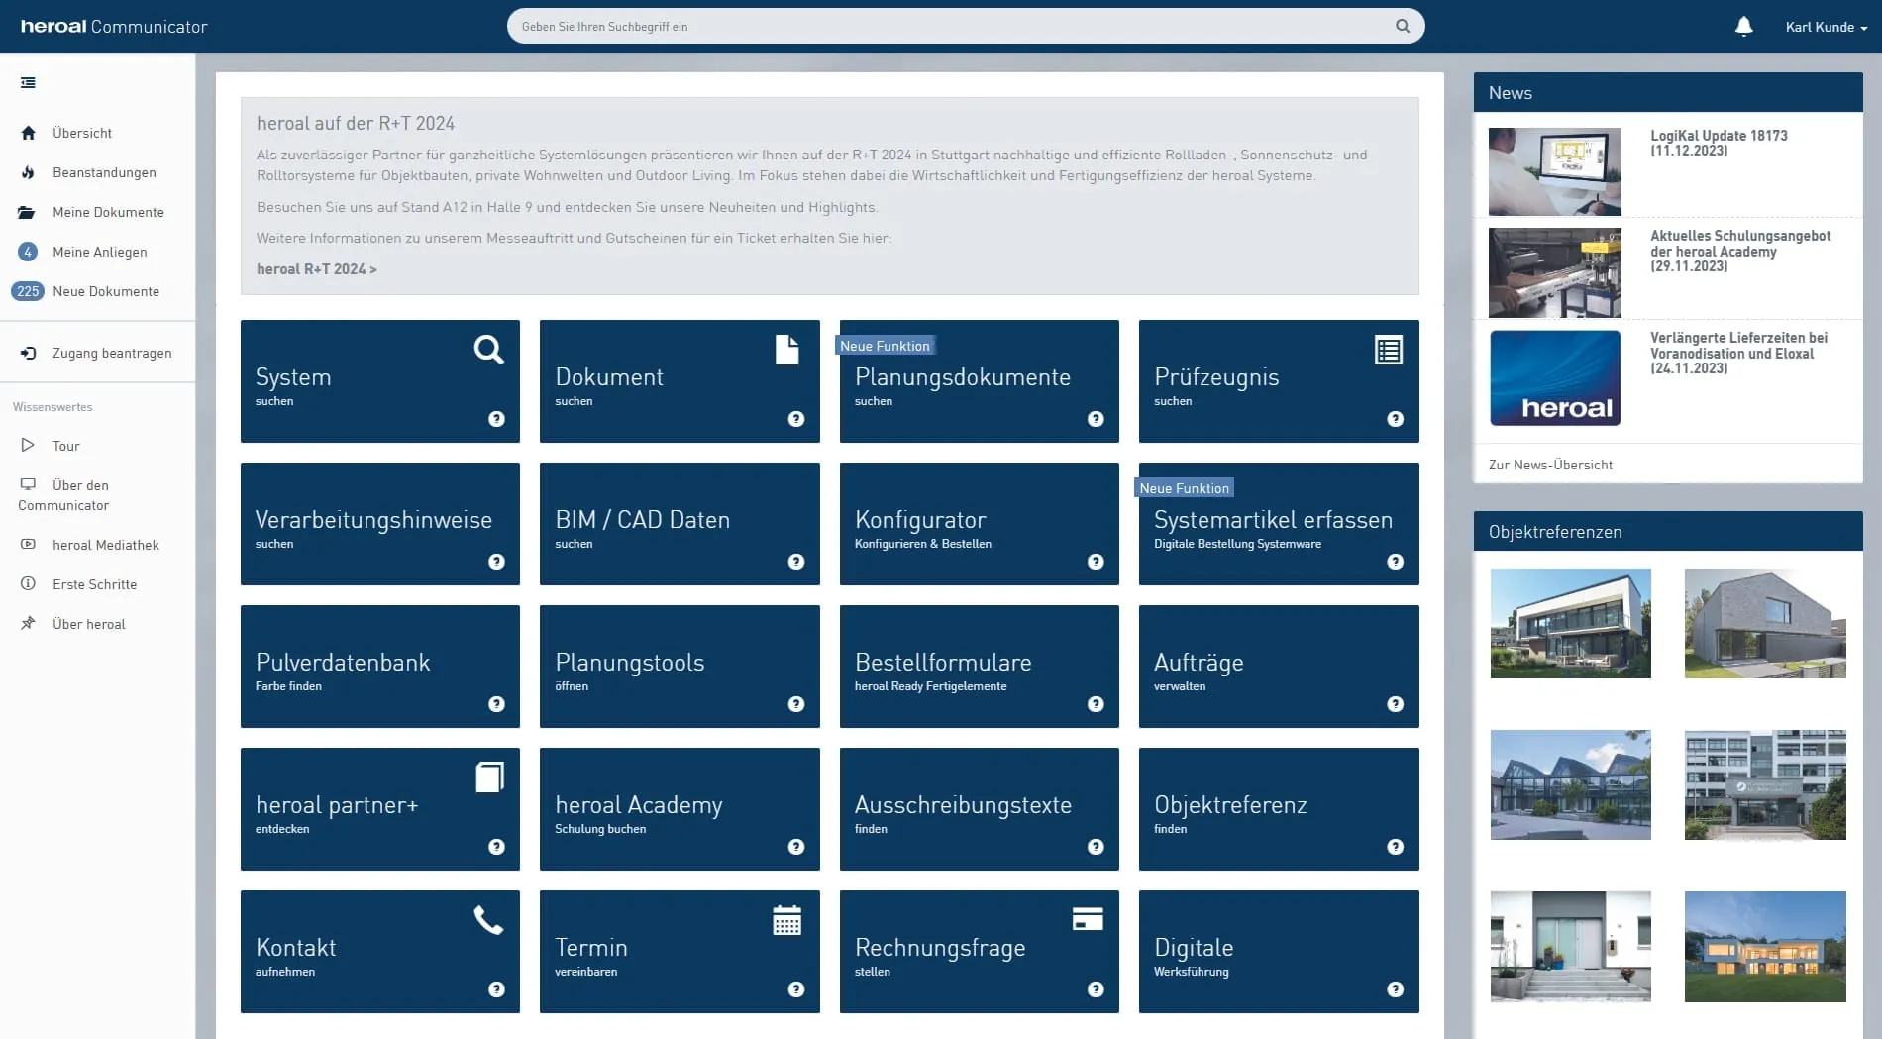
Task: Click the help icon on the Aufträge tile
Action: click(1395, 704)
